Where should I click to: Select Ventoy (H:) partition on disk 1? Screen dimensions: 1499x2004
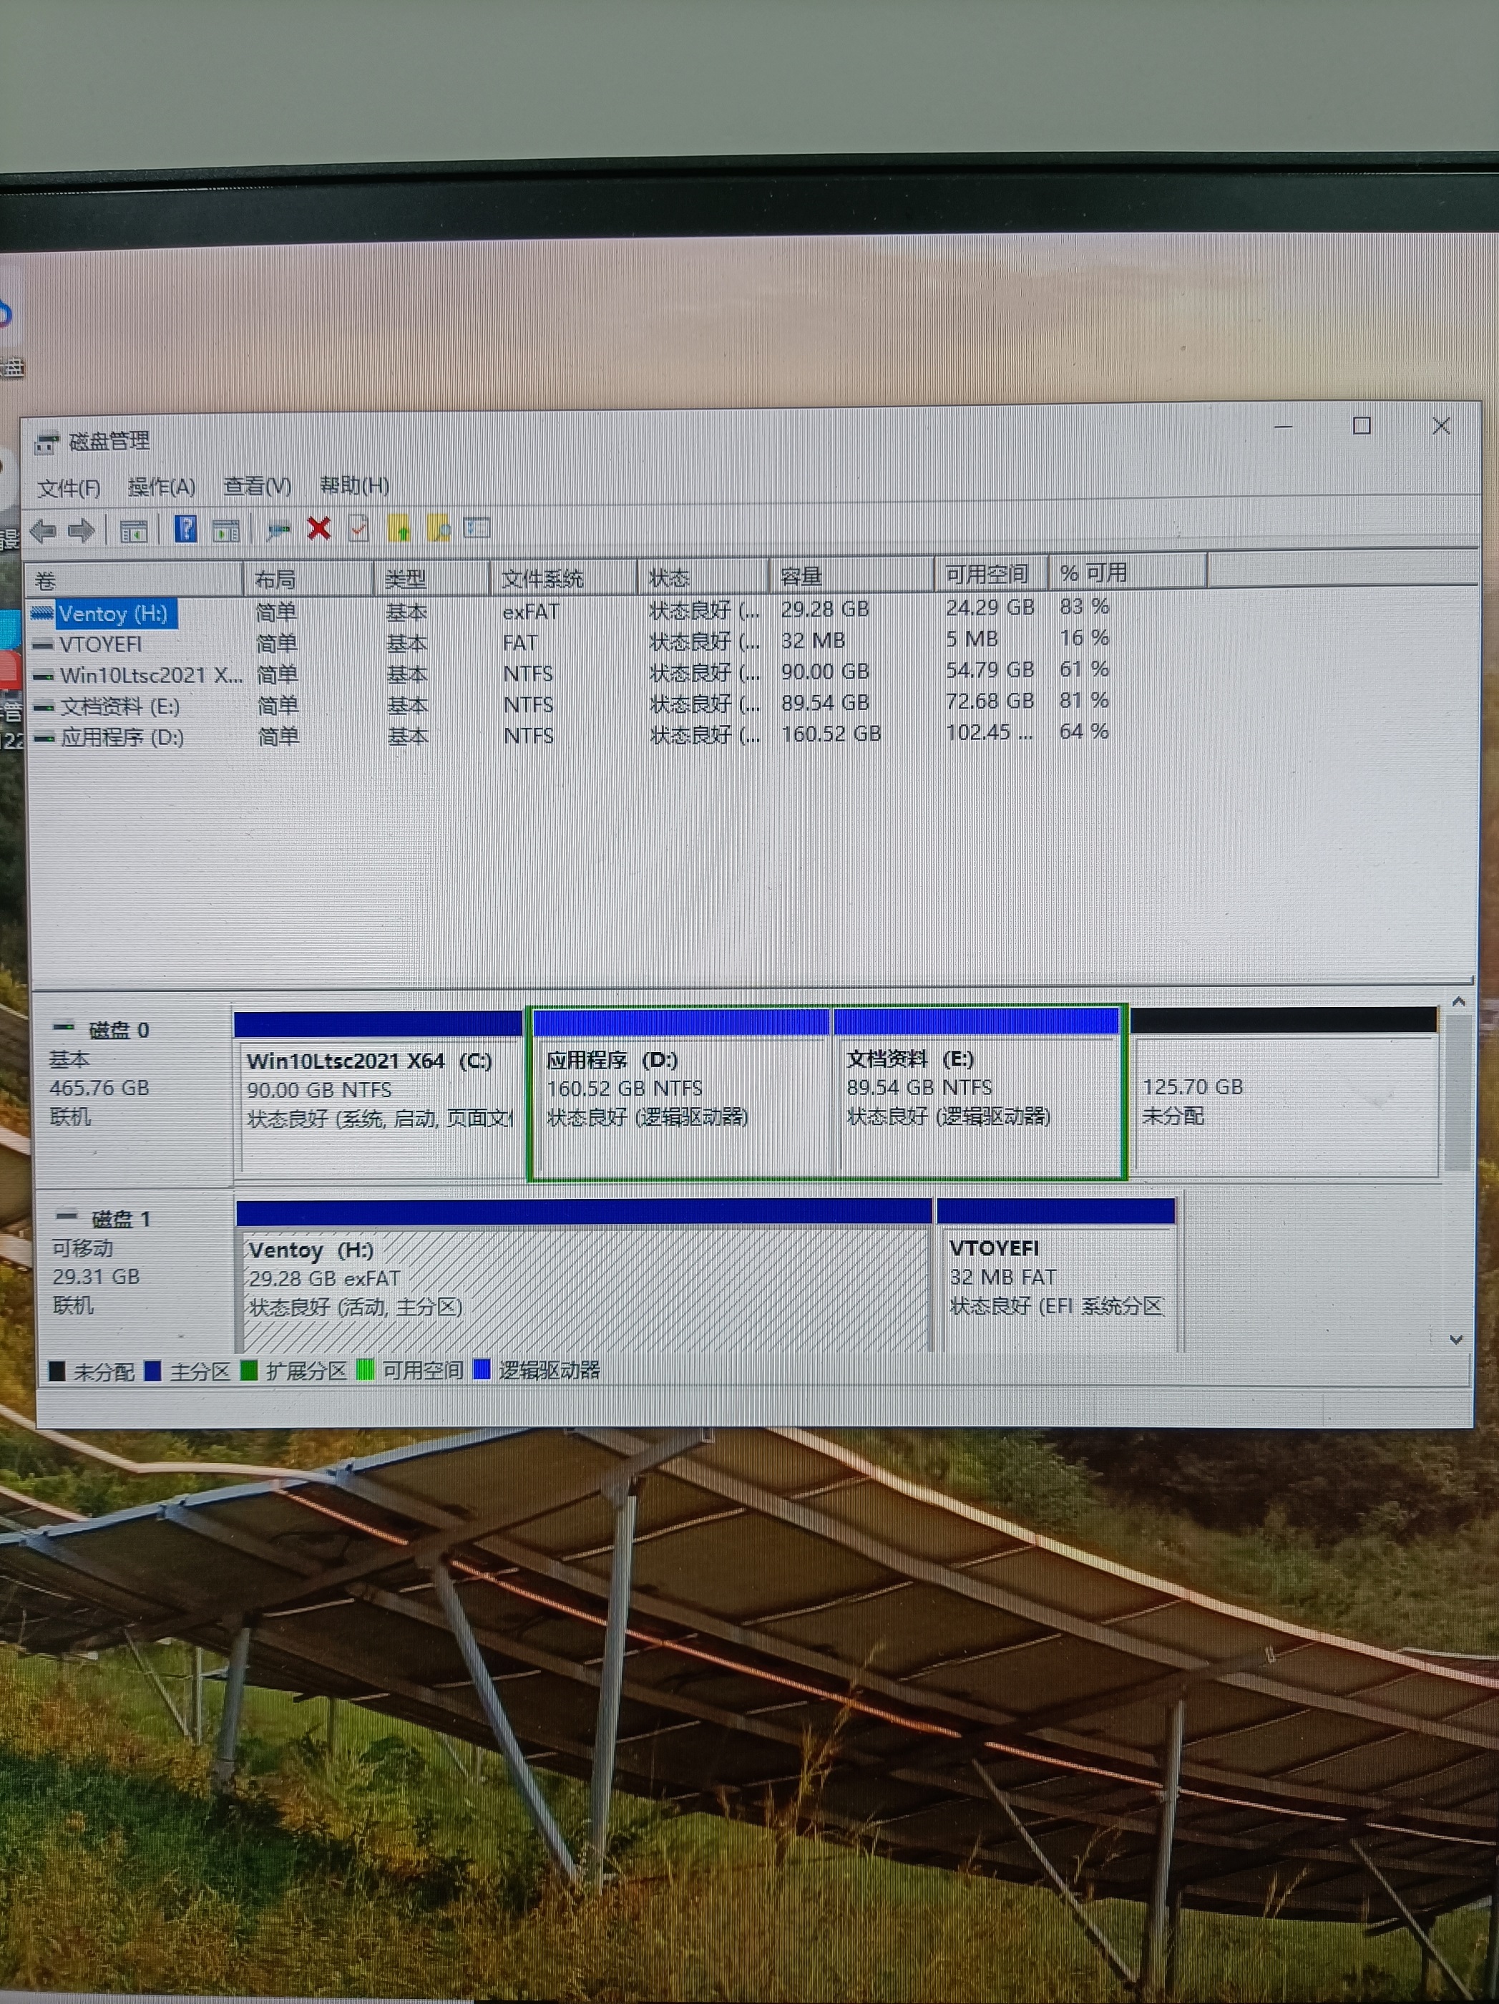pos(583,1275)
